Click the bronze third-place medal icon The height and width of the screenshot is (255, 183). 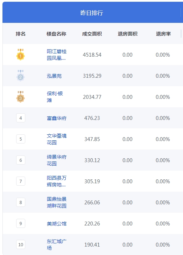tap(20, 97)
